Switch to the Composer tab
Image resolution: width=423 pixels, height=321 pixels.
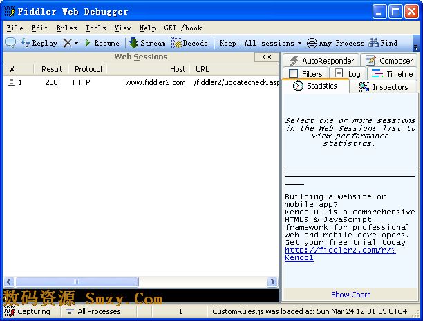click(x=389, y=61)
